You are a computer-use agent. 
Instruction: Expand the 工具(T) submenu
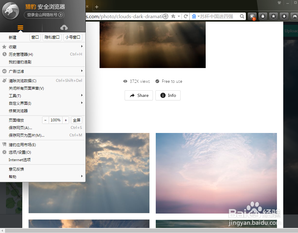pyautogui.click(x=43, y=96)
